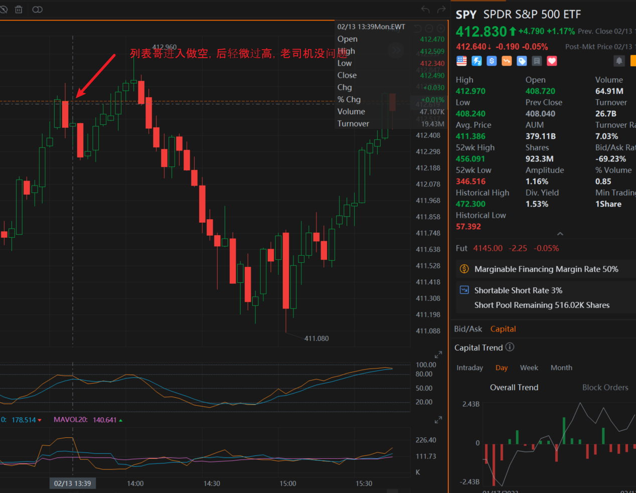The width and height of the screenshot is (636, 493).
Task: Click the blue dollar sign icon
Action: 492,61
